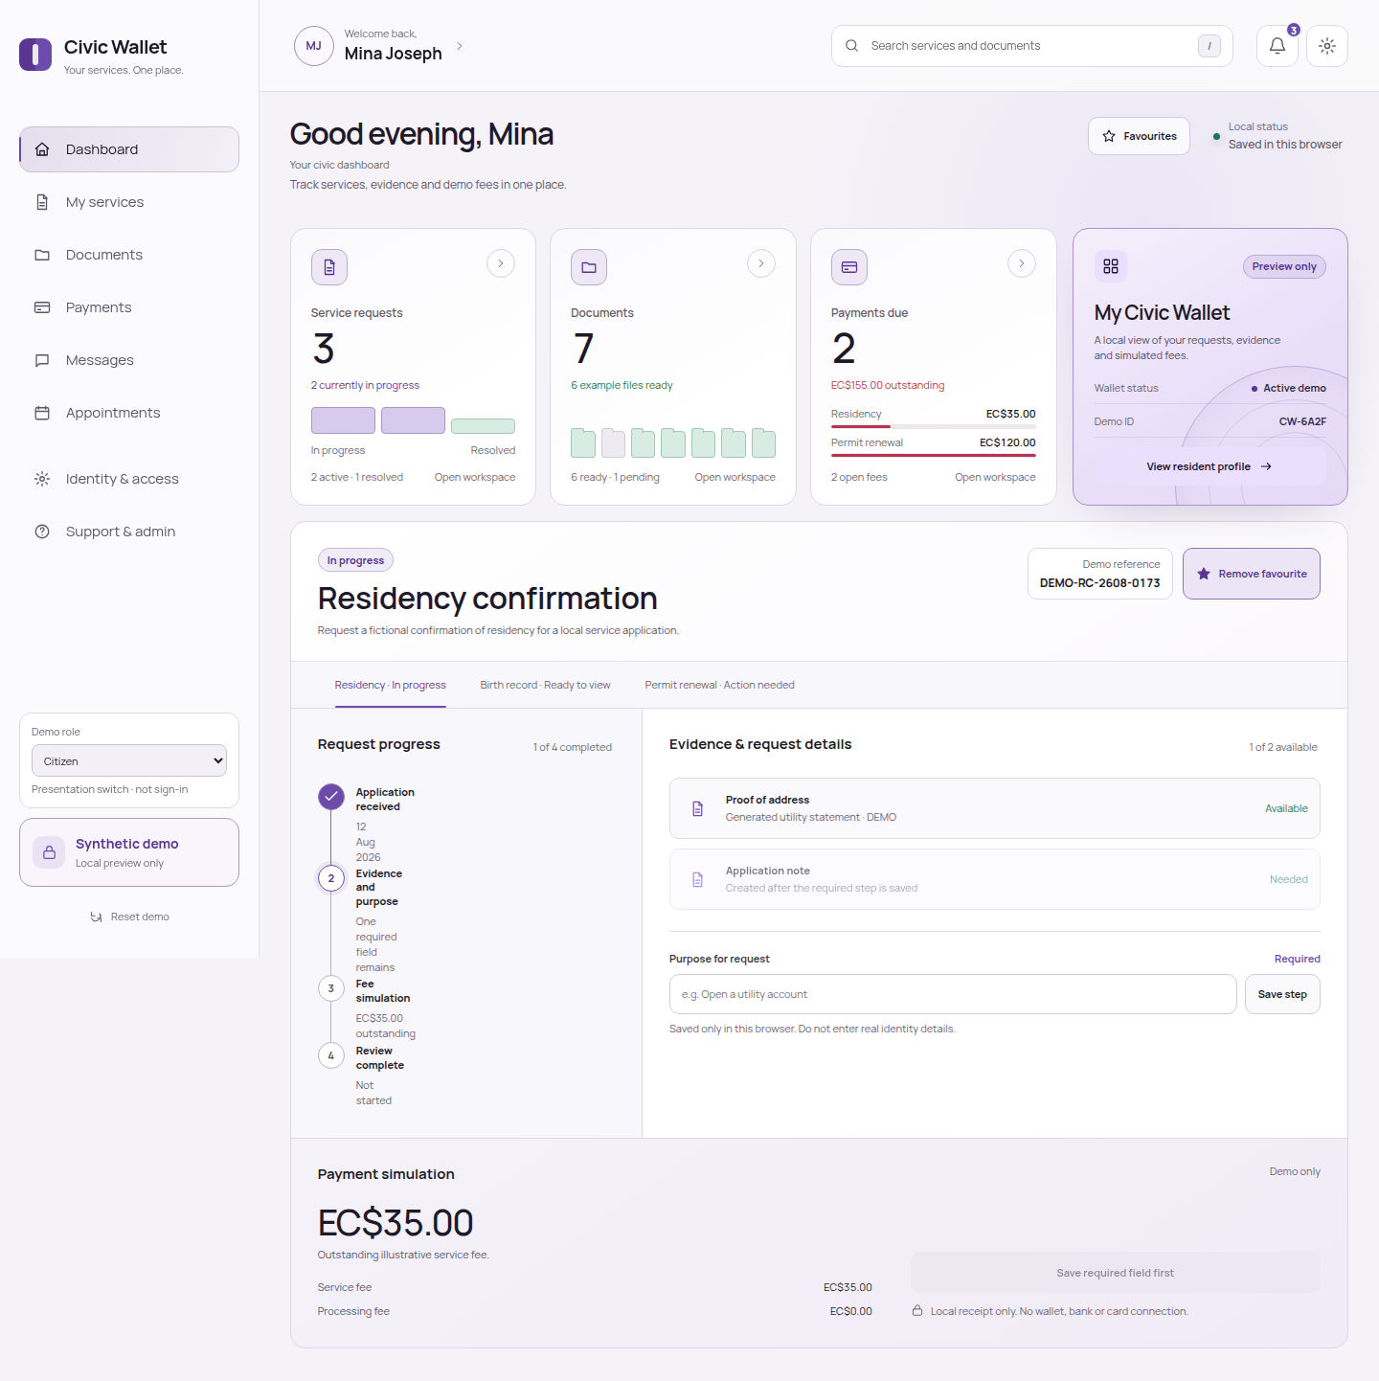The height and width of the screenshot is (1381, 1379).
Task: Focus the Purpose for request field
Action: 953,994
